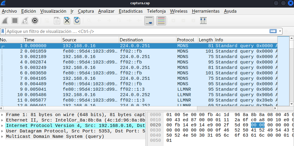Start a new capture with shark fin icon
Viewport: 294px width, 146px height.
click(x=5, y=21)
